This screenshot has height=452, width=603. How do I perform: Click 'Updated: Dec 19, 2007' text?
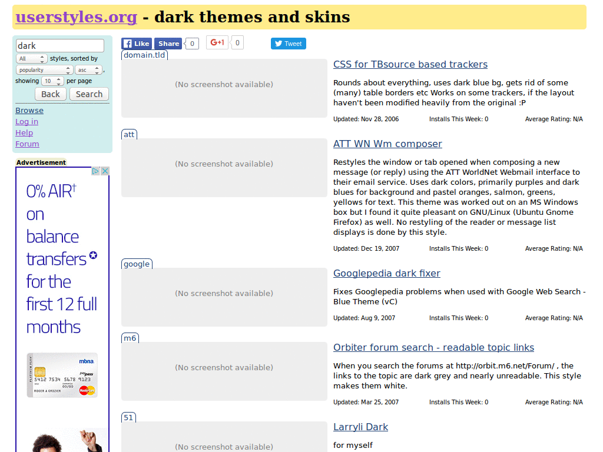click(x=366, y=249)
